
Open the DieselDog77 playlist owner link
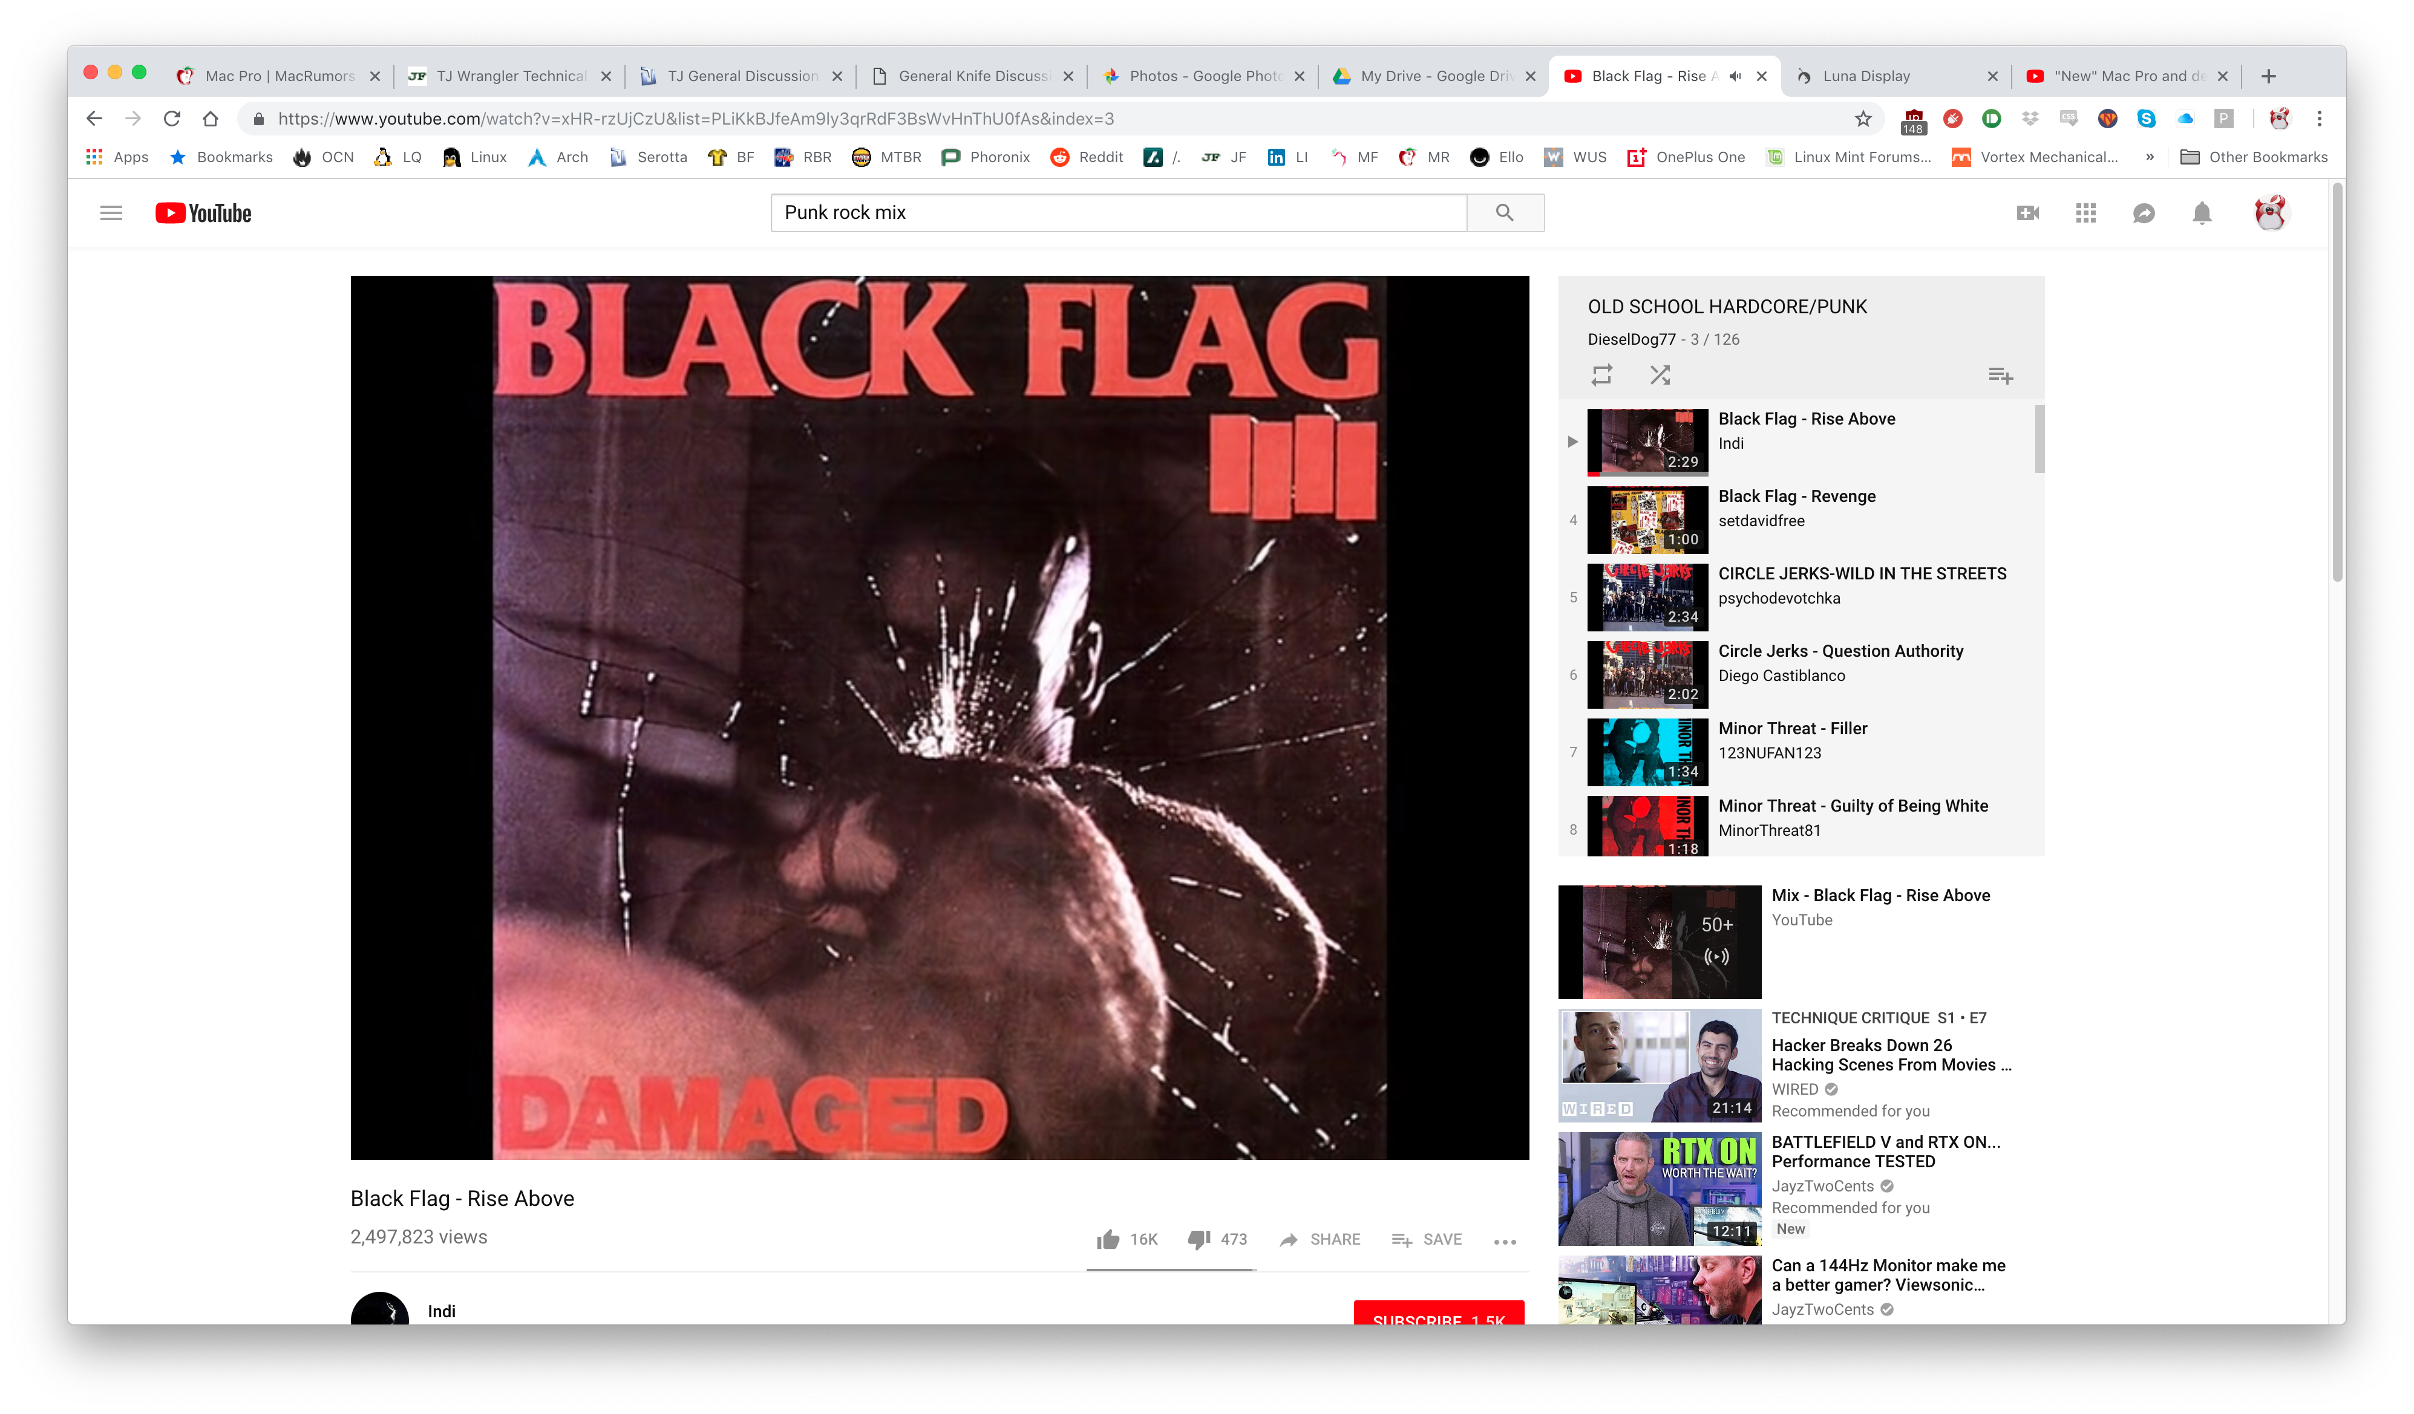[1631, 339]
